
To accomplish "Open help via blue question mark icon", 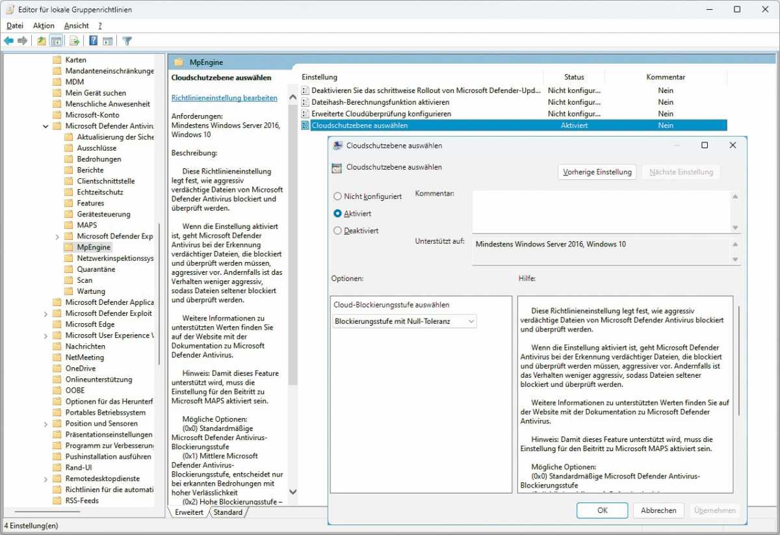I will (94, 41).
